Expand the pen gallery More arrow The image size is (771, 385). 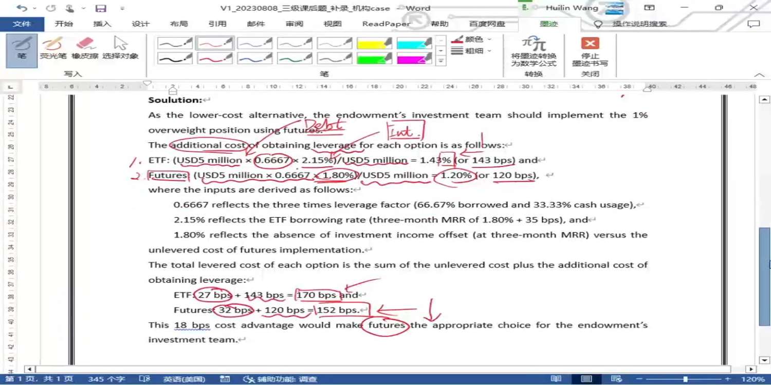tap(440, 61)
